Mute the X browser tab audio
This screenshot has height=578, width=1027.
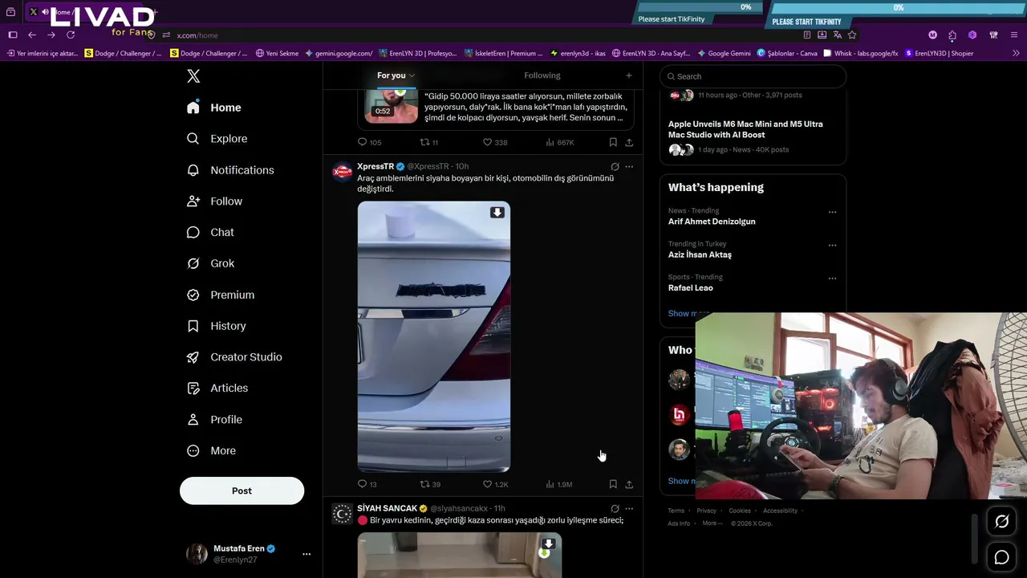coord(45,12)
